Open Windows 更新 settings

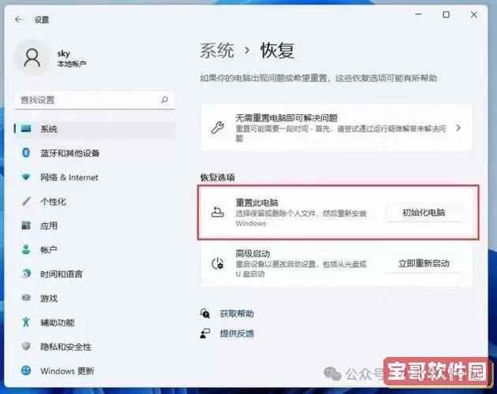coord(95,370)
